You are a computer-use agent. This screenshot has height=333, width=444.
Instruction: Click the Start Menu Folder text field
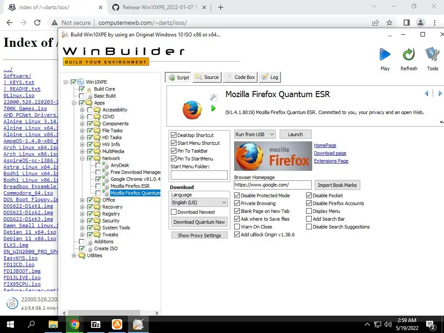tap(199, 175)
